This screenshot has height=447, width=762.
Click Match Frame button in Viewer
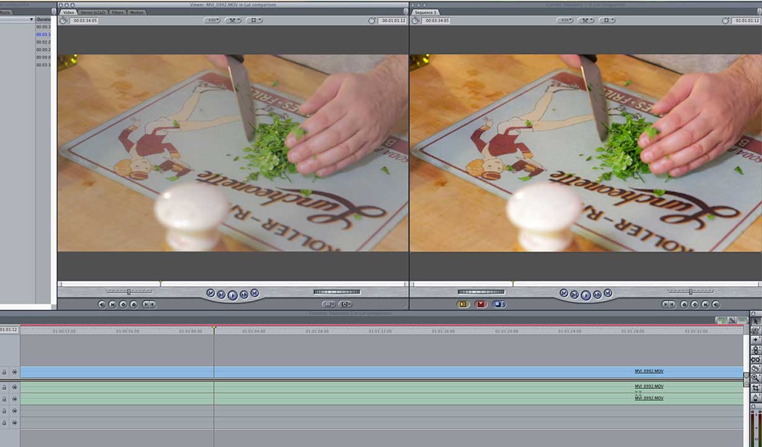click(101, 304)
